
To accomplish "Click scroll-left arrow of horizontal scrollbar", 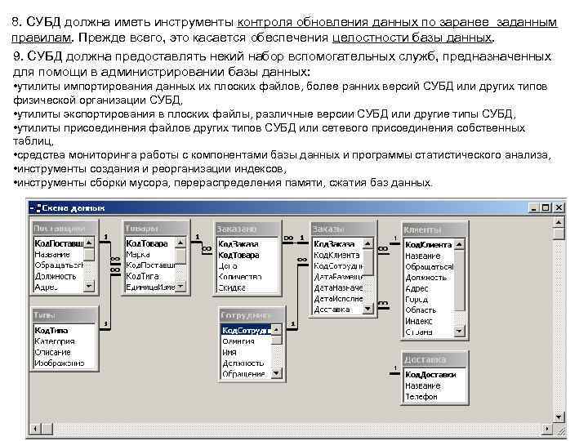I will tap(36, 428).
